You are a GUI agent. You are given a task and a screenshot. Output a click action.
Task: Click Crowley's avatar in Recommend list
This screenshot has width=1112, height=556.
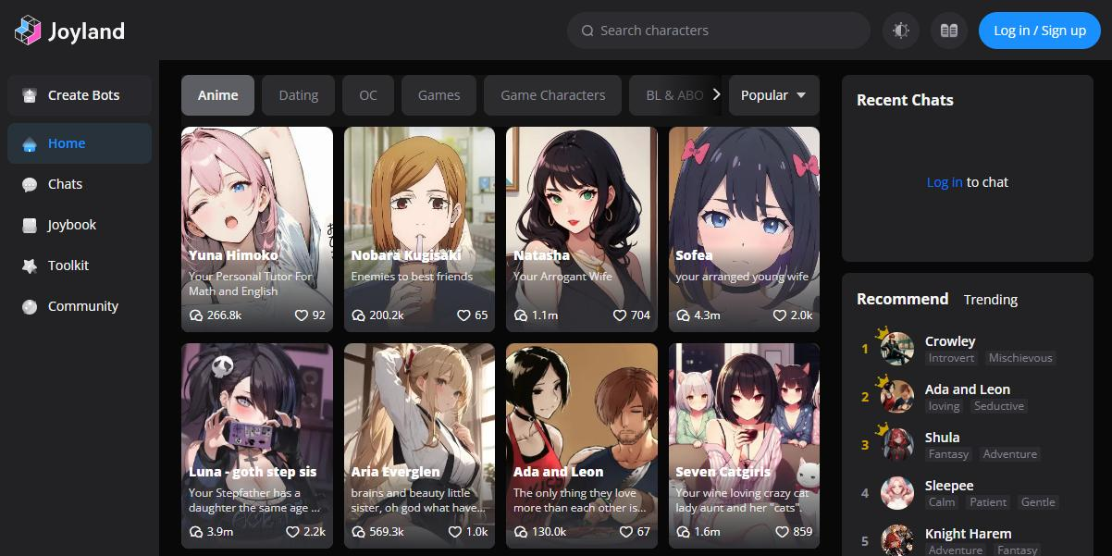pos(897,349)
